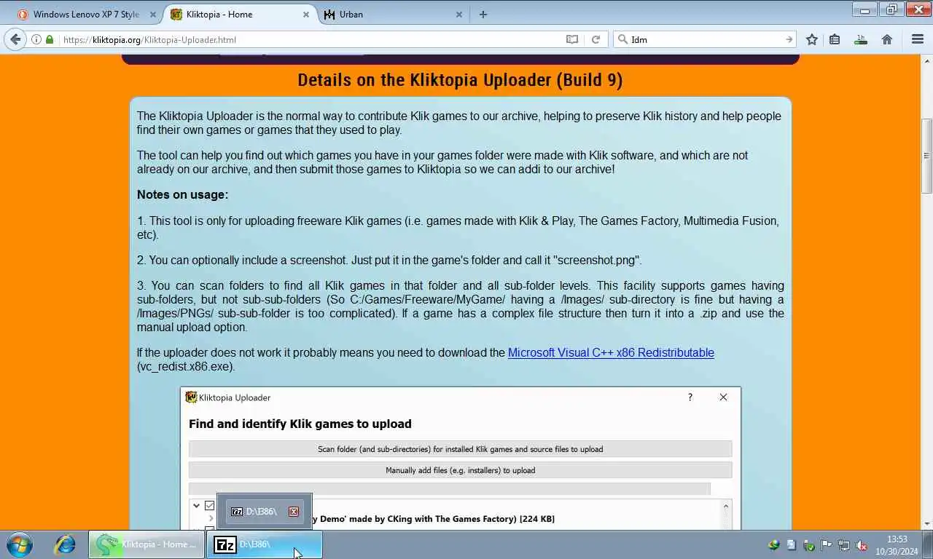Click the muted volume speaker tray icon
Image resolution: width=933 pixels, height=559 pixels.
tap(861, 544)
